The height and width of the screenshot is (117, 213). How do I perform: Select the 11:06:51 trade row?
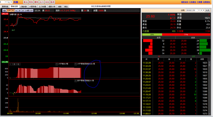pos(175,114)
